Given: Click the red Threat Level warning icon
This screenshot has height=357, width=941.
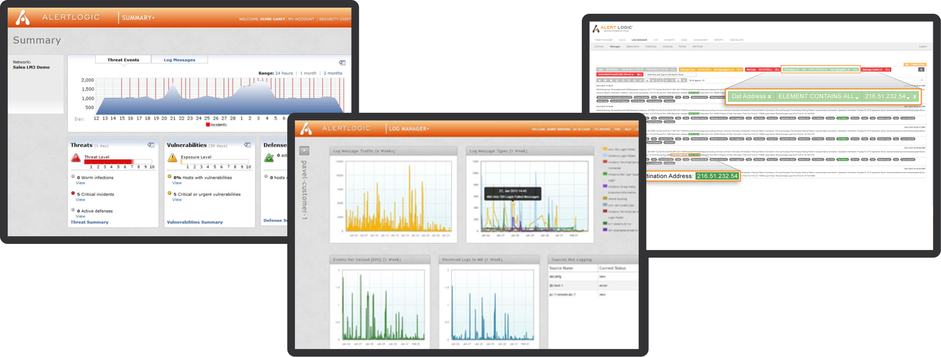Looking at the screenshot, I should (x=76, y=157).
